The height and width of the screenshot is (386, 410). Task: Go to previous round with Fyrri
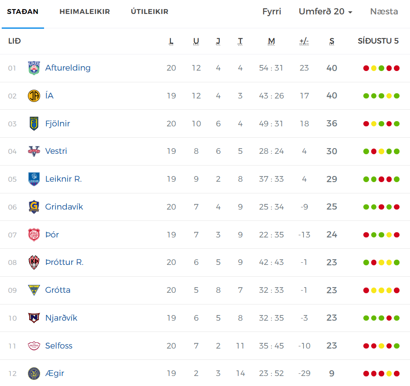click(272, 11)
